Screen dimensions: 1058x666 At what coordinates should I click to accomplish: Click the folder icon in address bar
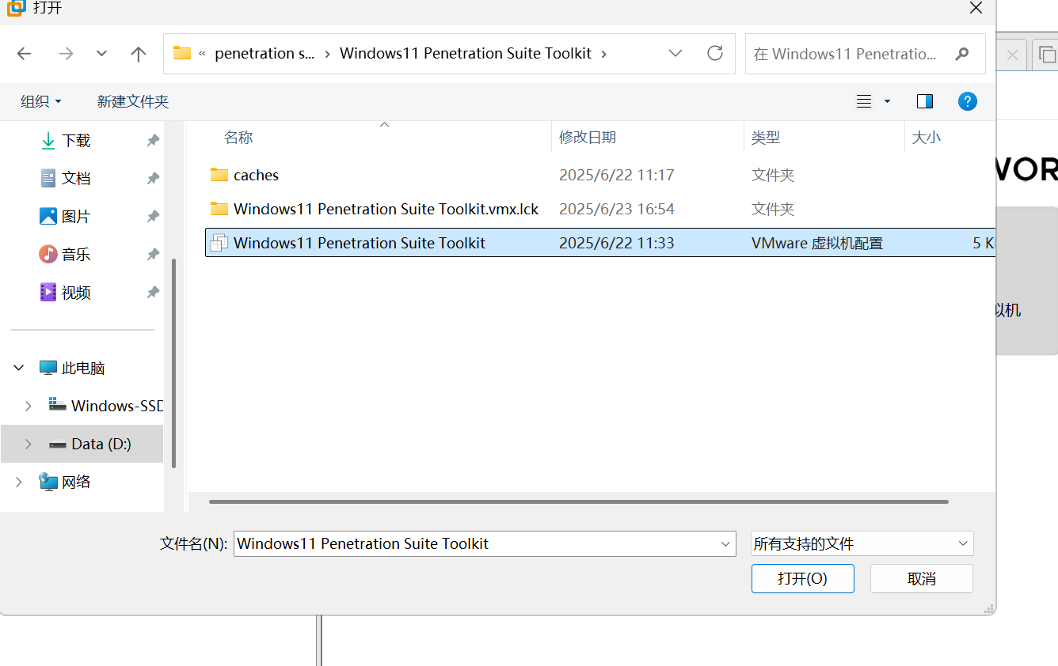pos(182,53)
